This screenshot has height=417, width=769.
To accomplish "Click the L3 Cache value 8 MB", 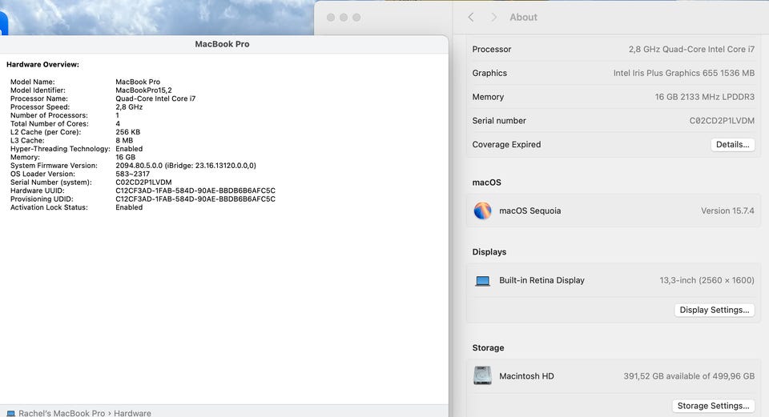I will [x=124, y=140].
